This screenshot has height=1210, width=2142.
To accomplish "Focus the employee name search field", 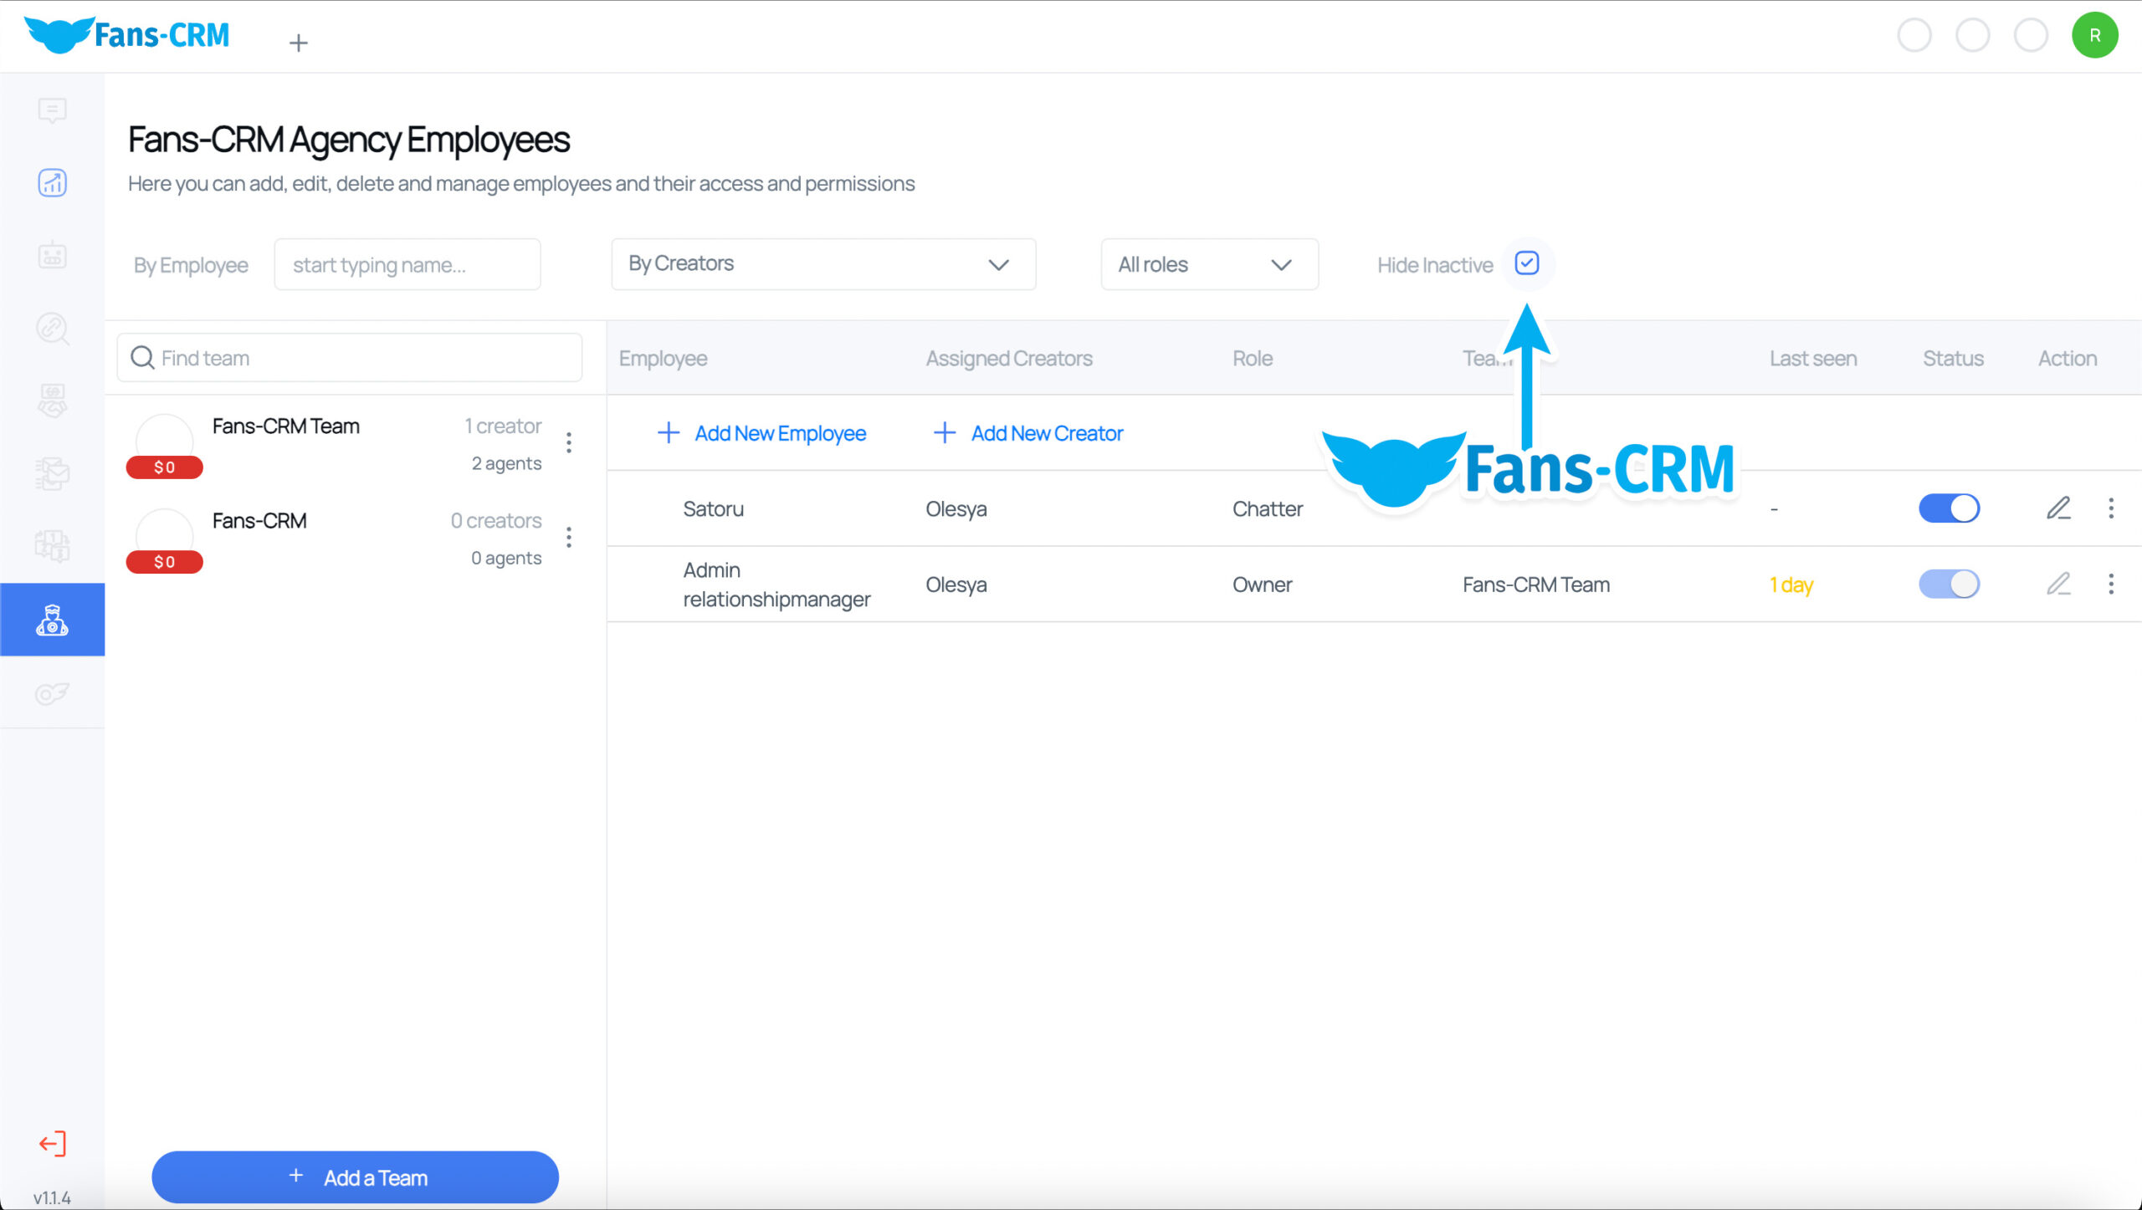I will 407,264.
